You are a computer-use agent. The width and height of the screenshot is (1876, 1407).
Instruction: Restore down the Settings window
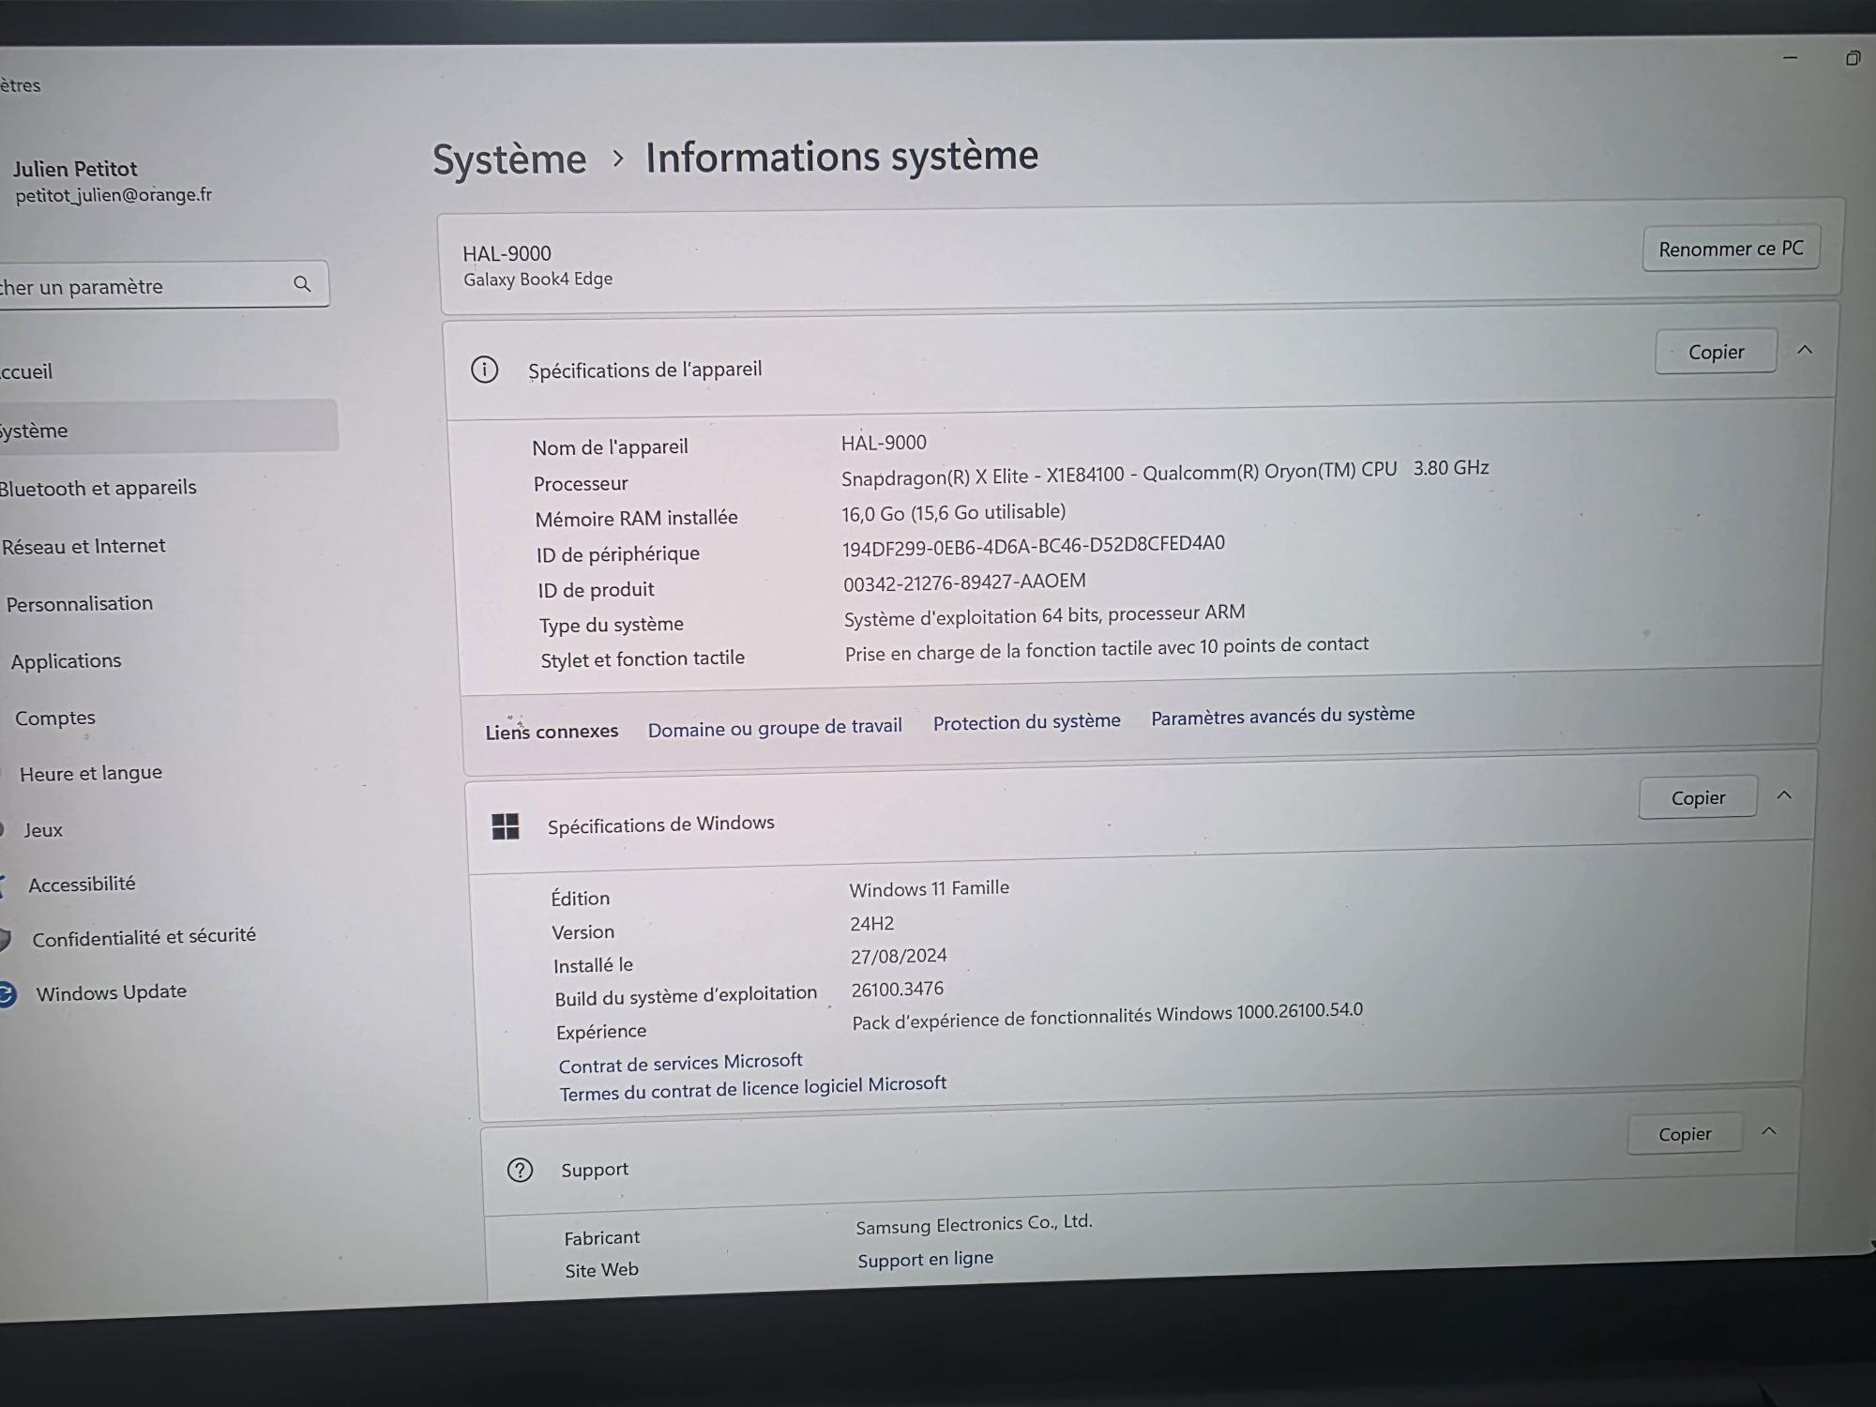pos(1853,58)
